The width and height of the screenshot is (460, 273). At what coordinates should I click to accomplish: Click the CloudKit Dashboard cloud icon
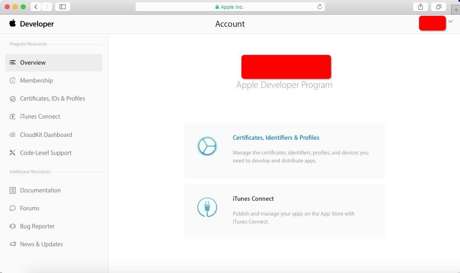click(12, 135)
